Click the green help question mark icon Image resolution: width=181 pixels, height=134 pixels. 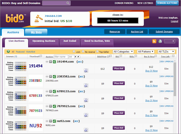[8, 51]
